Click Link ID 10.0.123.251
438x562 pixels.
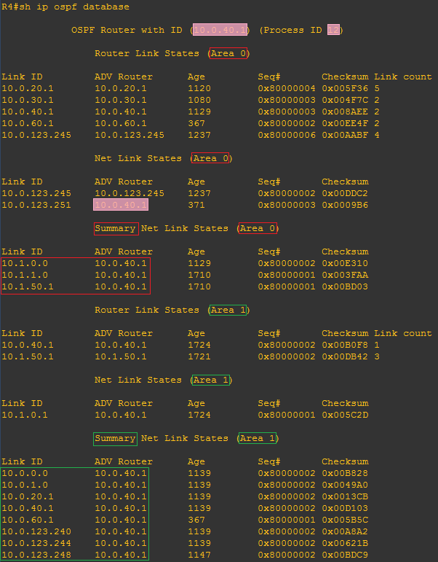click(36, 205)
